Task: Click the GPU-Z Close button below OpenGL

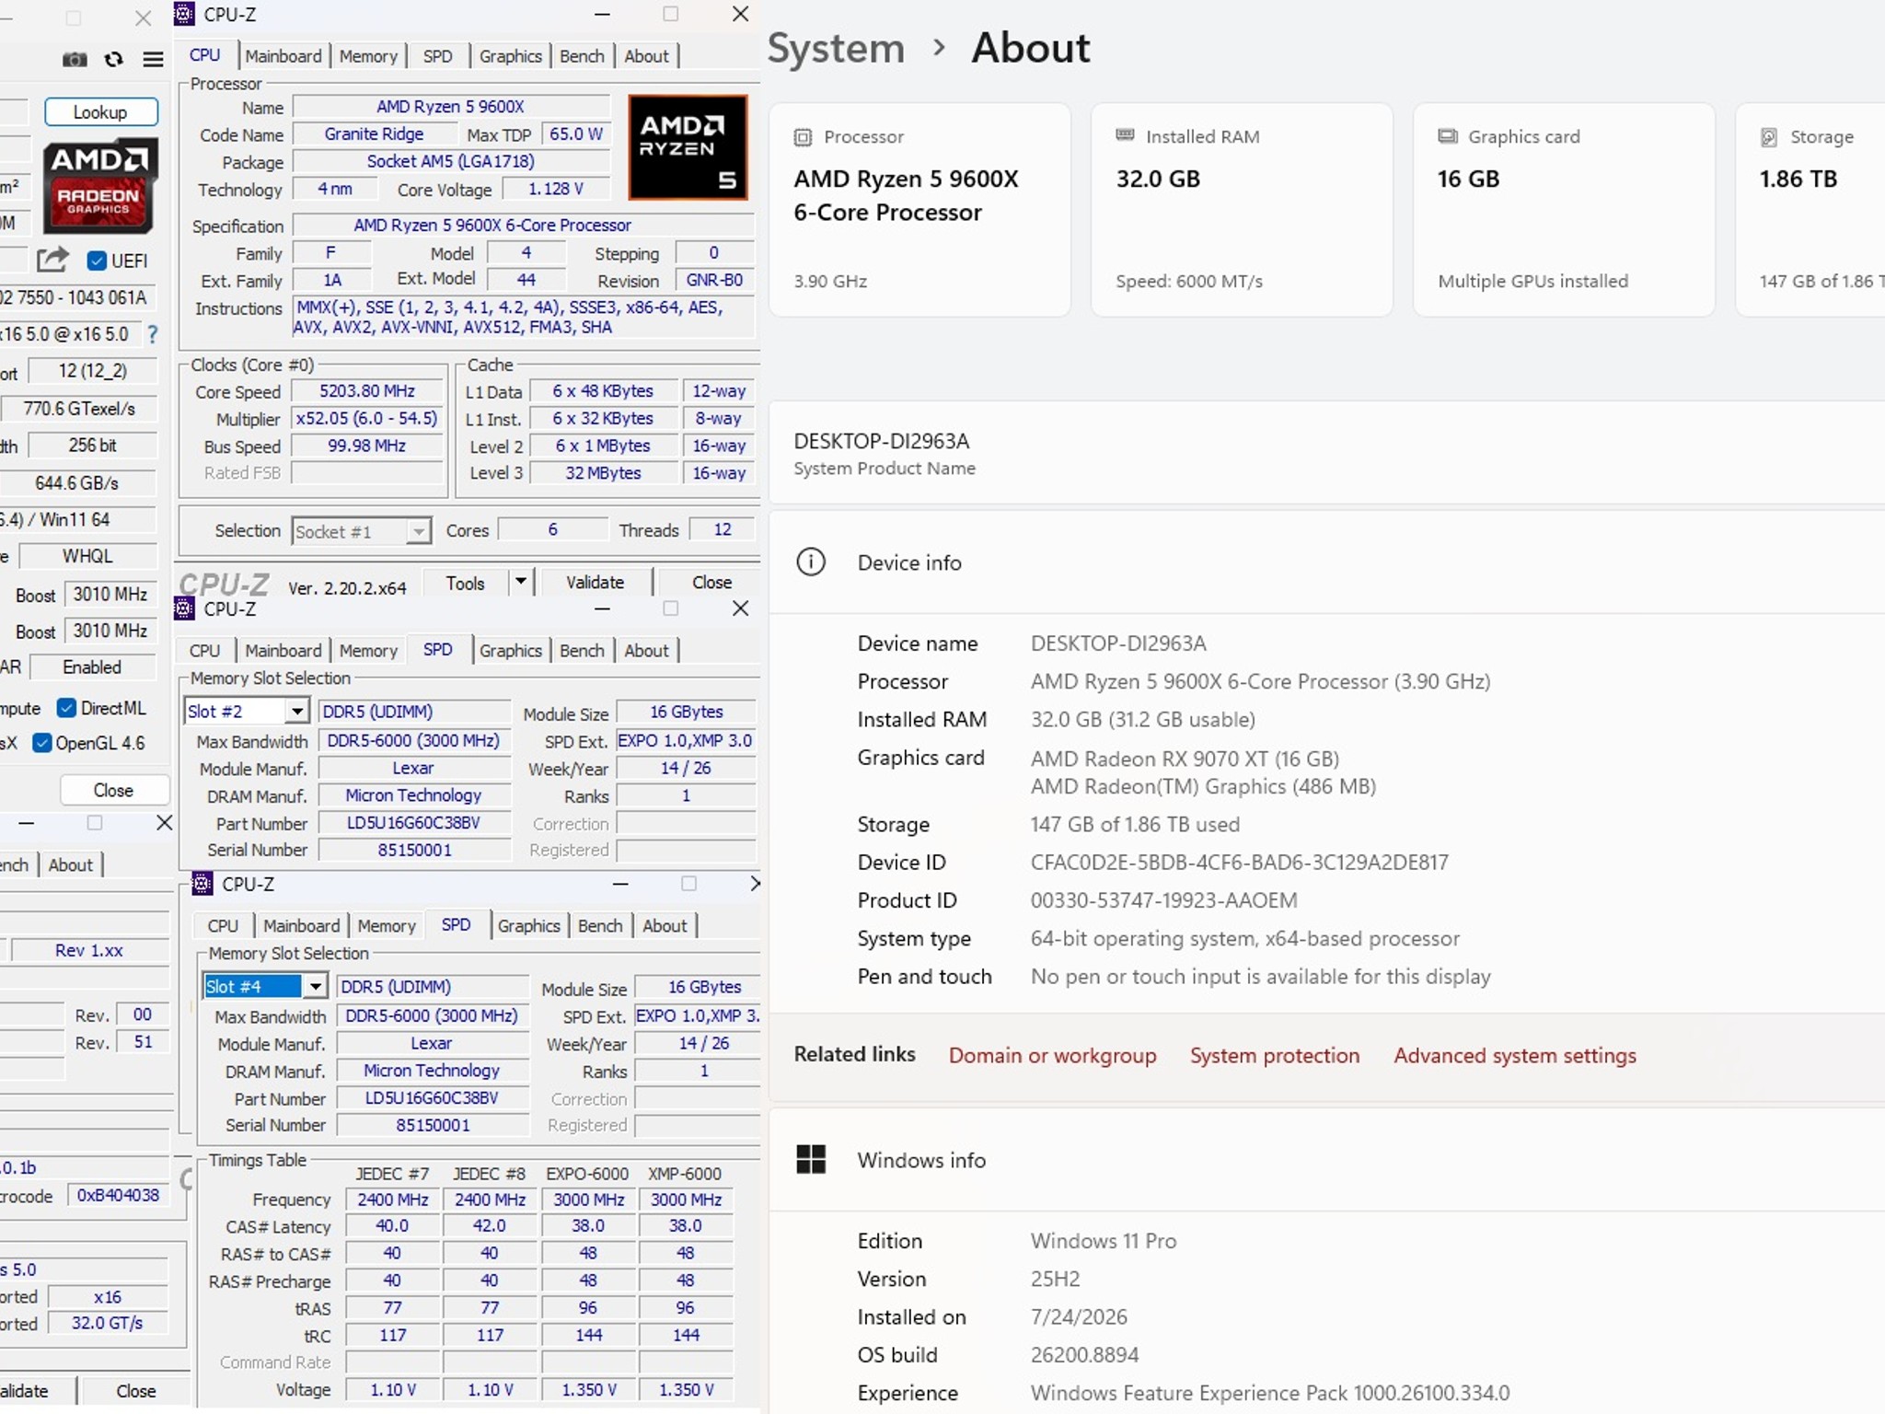Action: (x=113, y=790)
